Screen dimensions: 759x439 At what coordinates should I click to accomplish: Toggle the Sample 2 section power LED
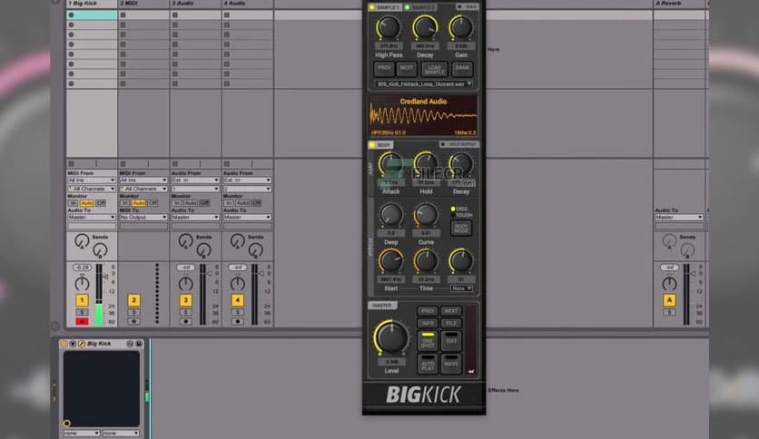point(407,7)
